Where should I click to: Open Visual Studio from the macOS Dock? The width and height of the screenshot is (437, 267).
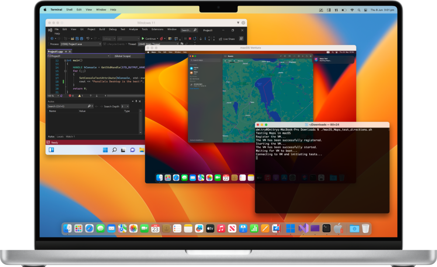click(x=303, y=228)
